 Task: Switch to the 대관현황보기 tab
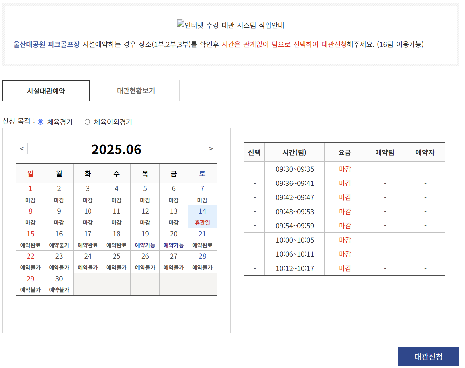click(135, 90)
